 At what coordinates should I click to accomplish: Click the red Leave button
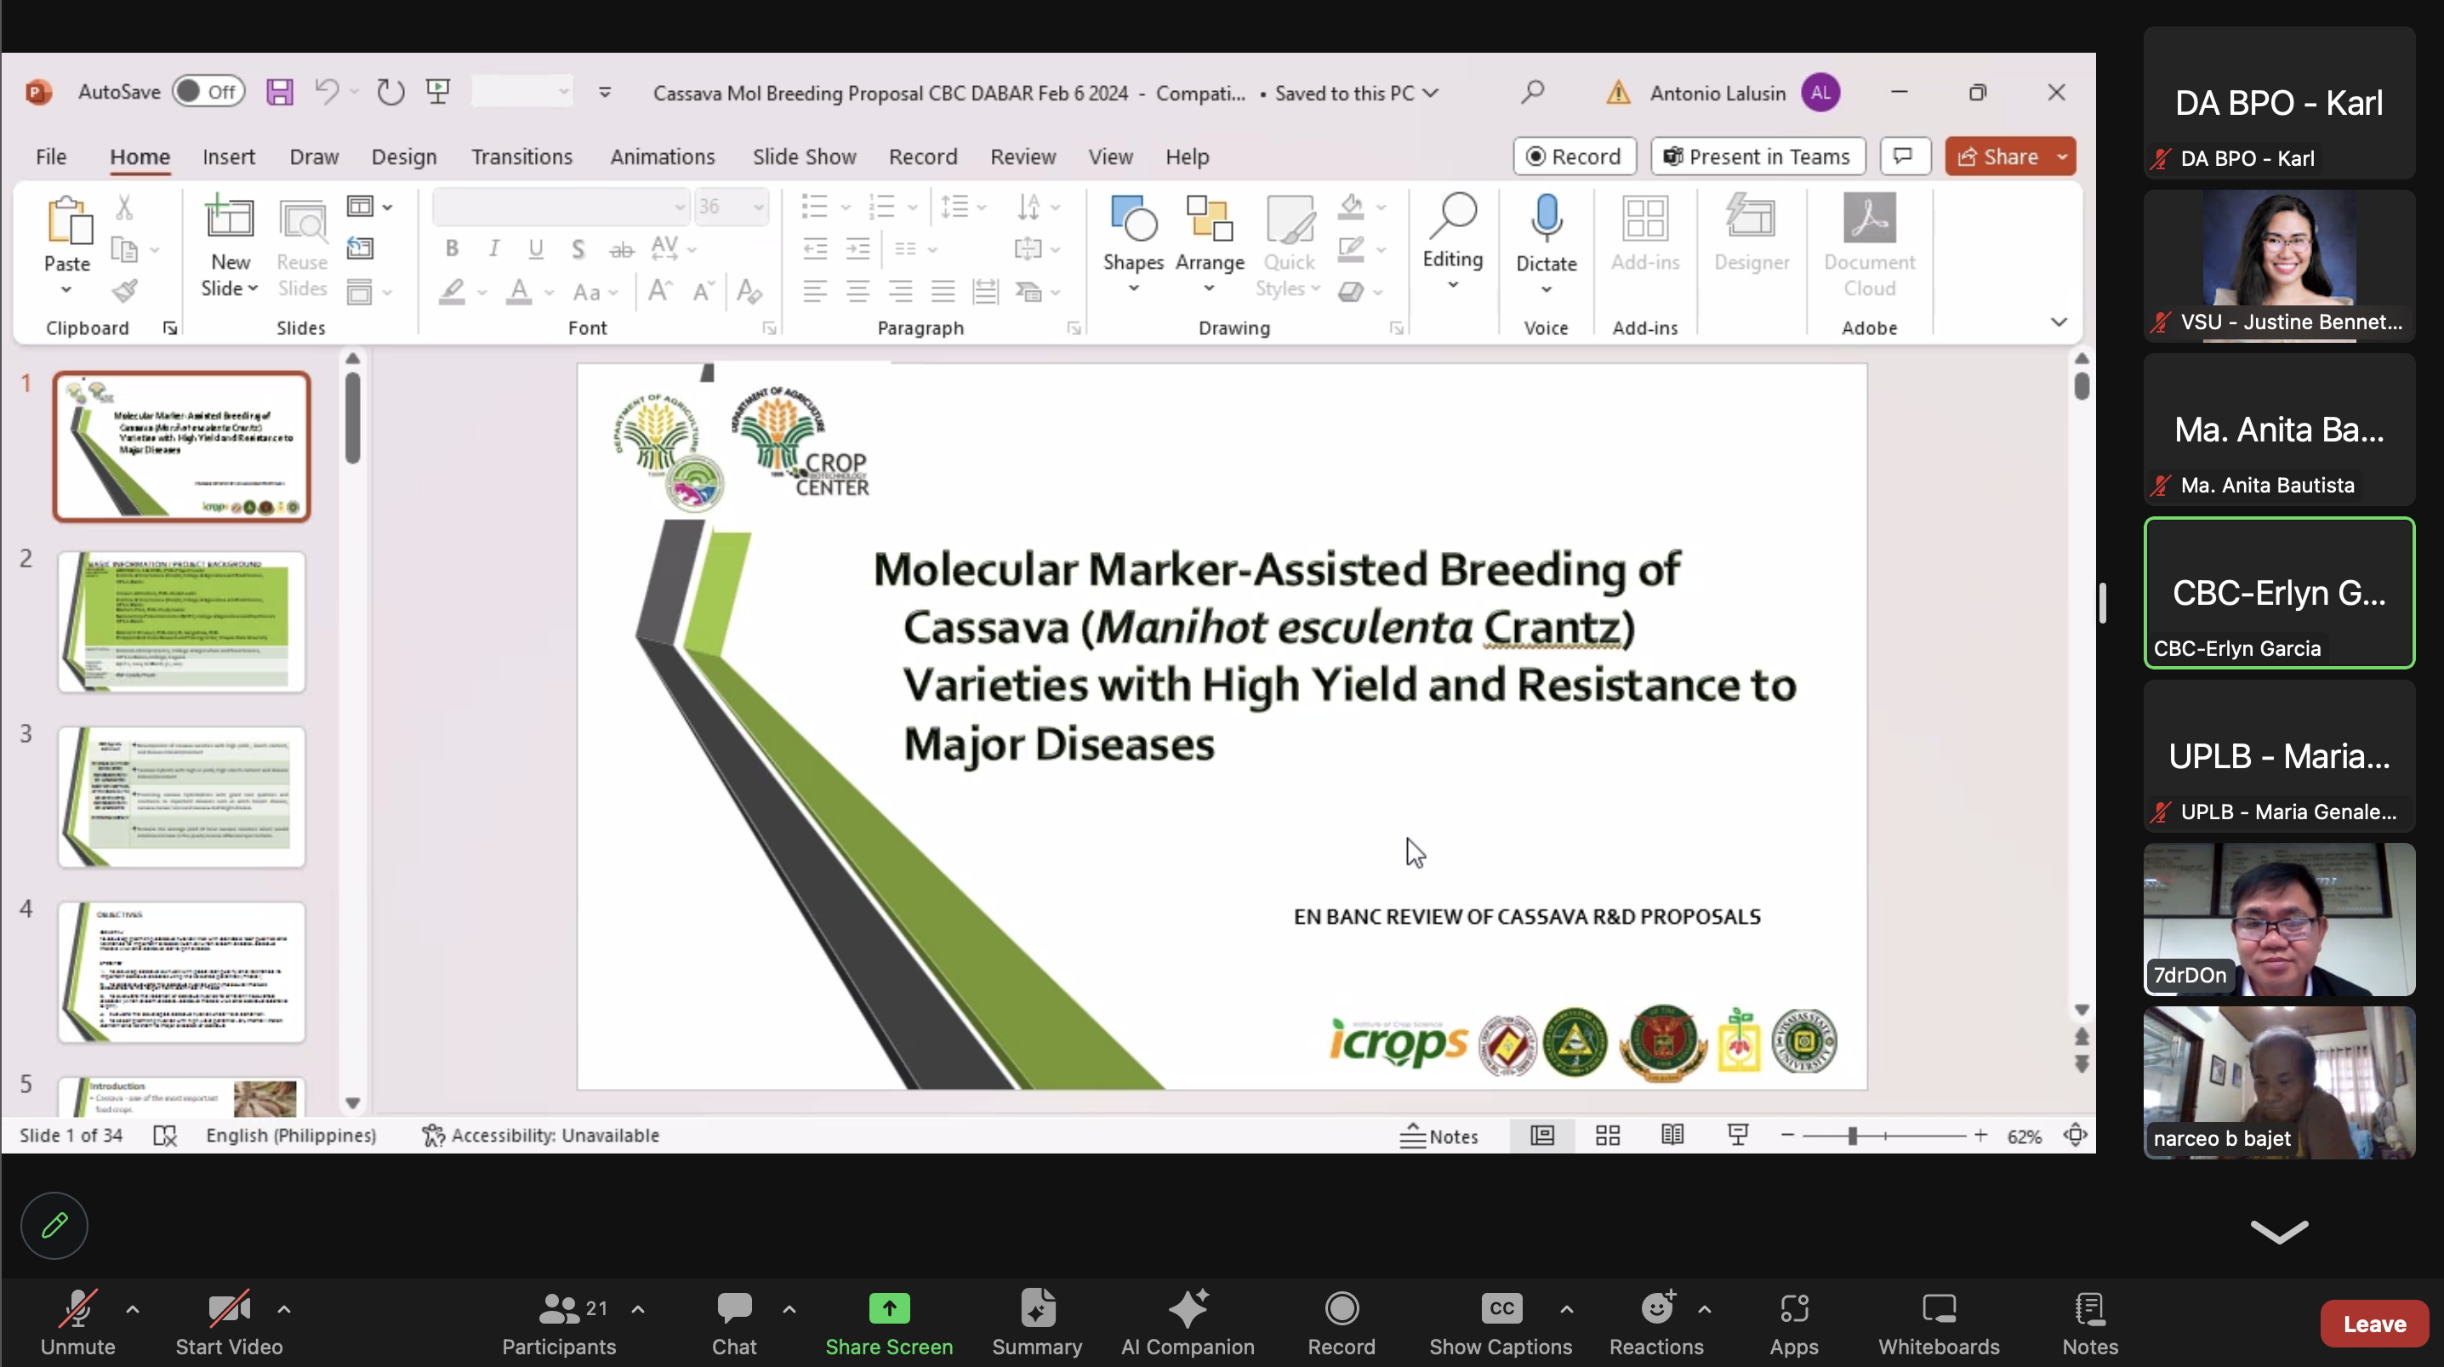(2373, 1324)
